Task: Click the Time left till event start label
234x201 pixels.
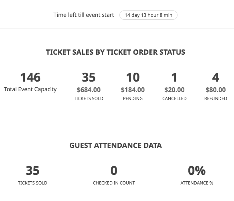Action: [x=84, y=15]
